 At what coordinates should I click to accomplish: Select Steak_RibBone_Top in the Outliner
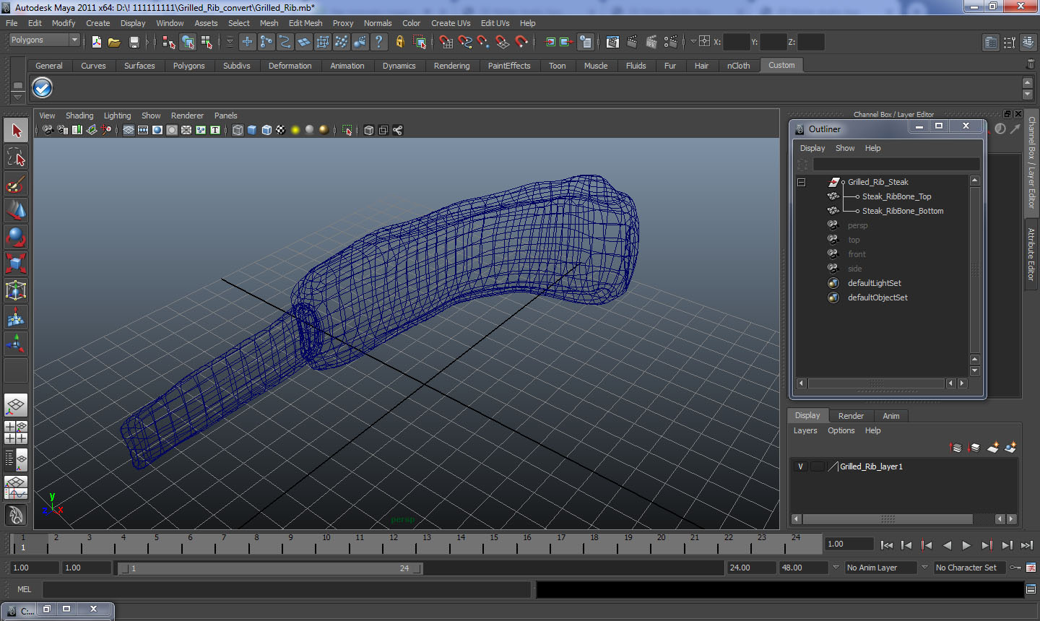(896, 196)
